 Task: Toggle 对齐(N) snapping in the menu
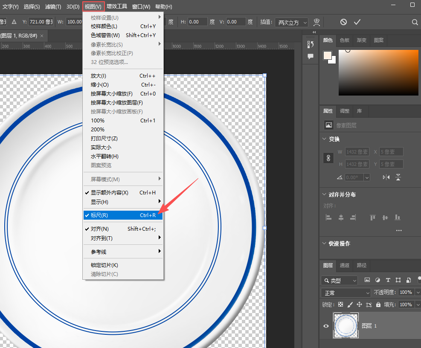[123, 229]
